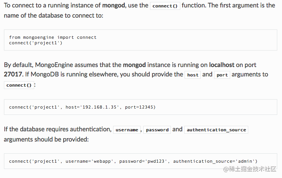Image resolution: width=282 pixels, height=178 pixels.
Task: Click the connect() function link in first paragraph
Action: pos(165,6)
